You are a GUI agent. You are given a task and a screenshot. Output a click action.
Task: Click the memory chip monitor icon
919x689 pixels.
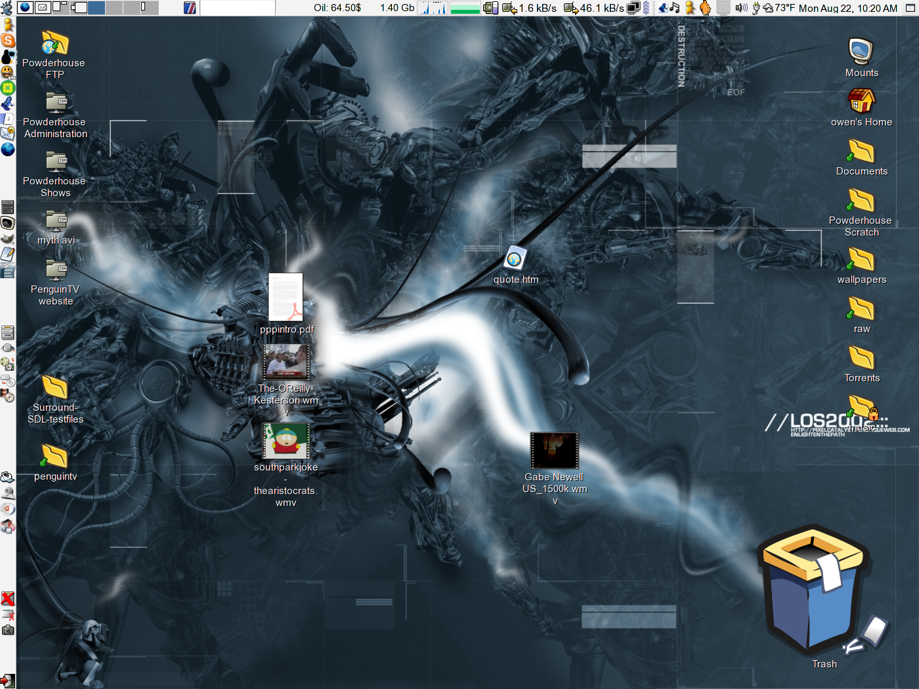point(491,8)
